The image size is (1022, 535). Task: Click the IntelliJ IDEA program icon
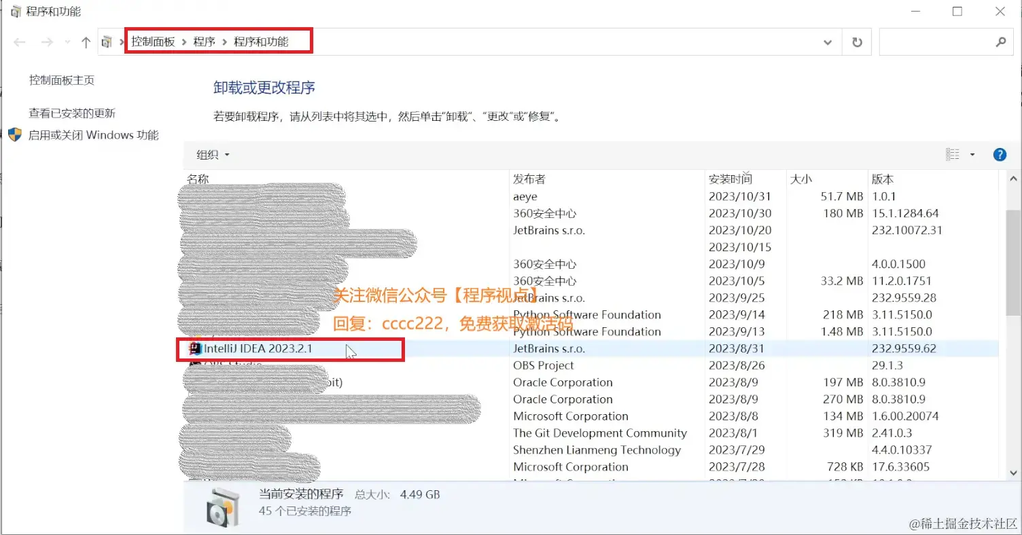pyautogui.click(x=196, y=348)
